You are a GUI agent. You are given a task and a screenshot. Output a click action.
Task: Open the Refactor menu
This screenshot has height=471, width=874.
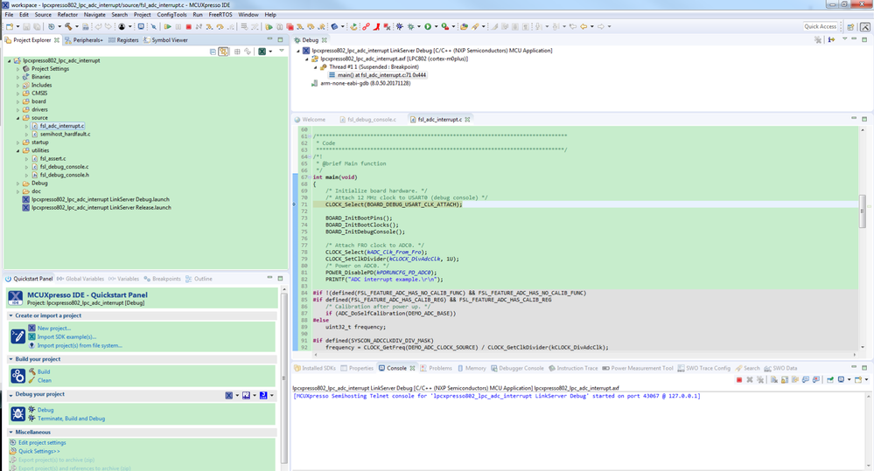coord(67,15)
